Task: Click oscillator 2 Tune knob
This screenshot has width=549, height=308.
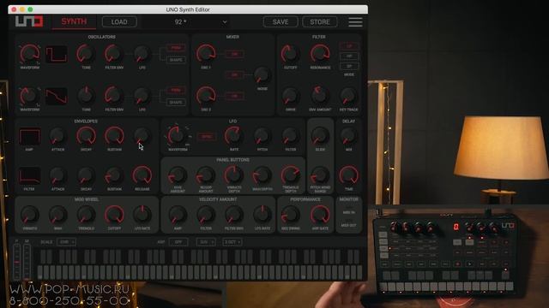Action: [86, 96]
